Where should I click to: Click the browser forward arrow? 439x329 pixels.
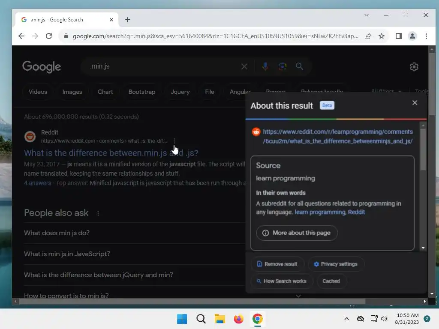(35, 36)
